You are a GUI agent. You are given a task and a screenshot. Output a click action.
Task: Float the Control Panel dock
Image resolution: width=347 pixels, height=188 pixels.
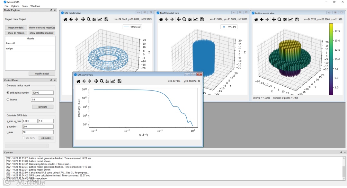coord(51,80)
